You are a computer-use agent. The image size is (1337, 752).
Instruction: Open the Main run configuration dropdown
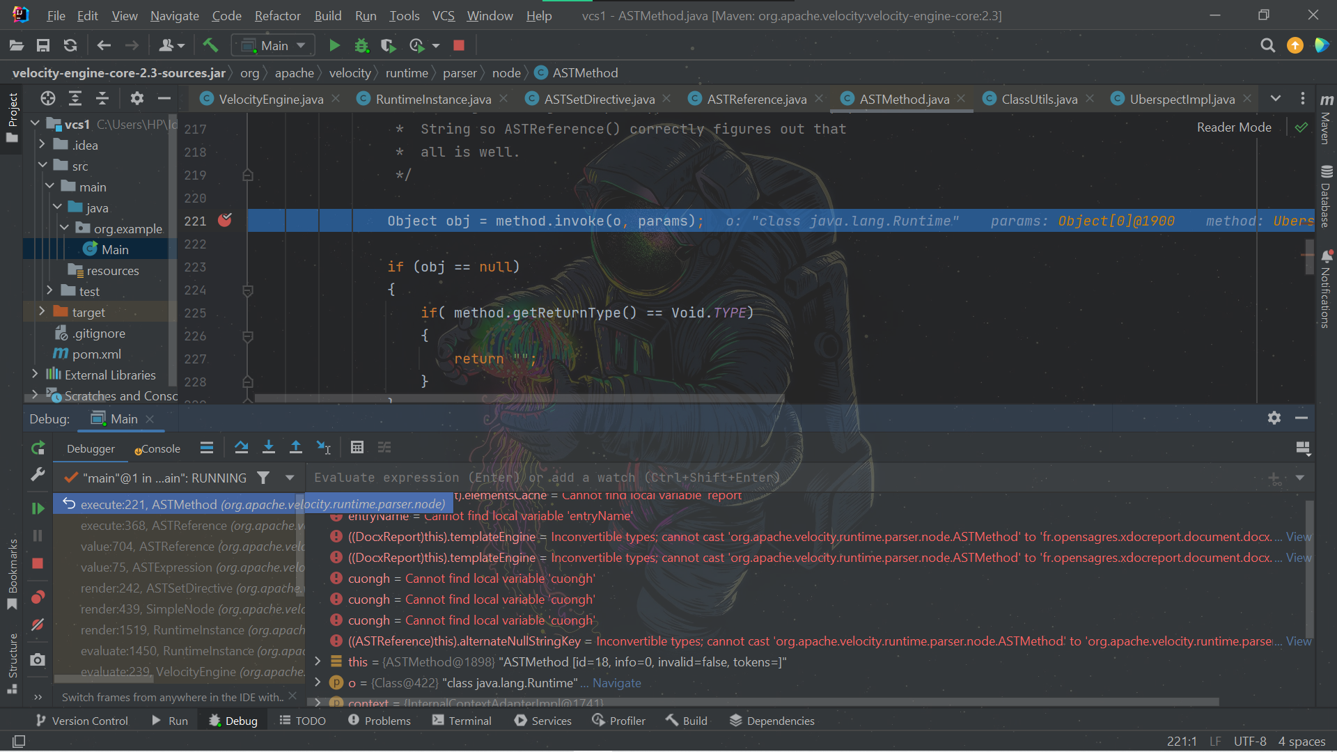[273, 46]
